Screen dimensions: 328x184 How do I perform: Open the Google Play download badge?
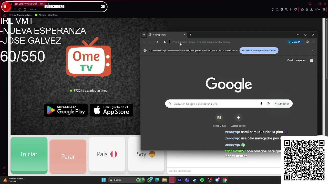tap(66, 110)
